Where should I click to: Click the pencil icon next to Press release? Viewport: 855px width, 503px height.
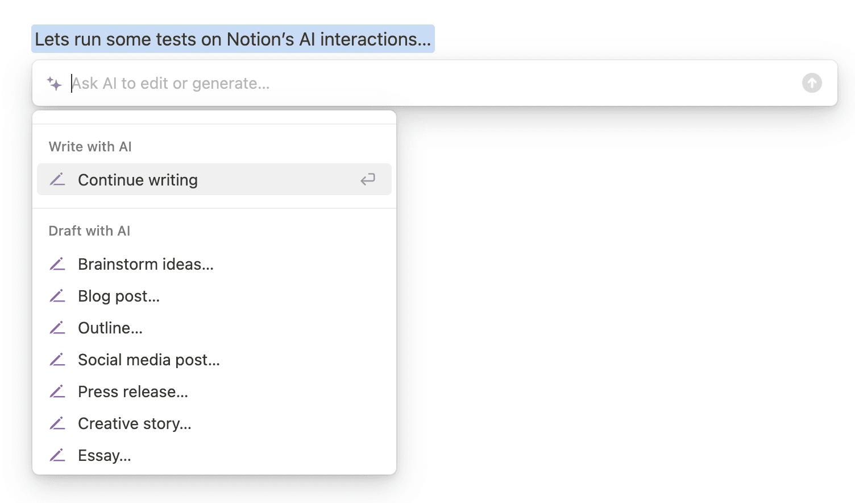tap(57, 391)
